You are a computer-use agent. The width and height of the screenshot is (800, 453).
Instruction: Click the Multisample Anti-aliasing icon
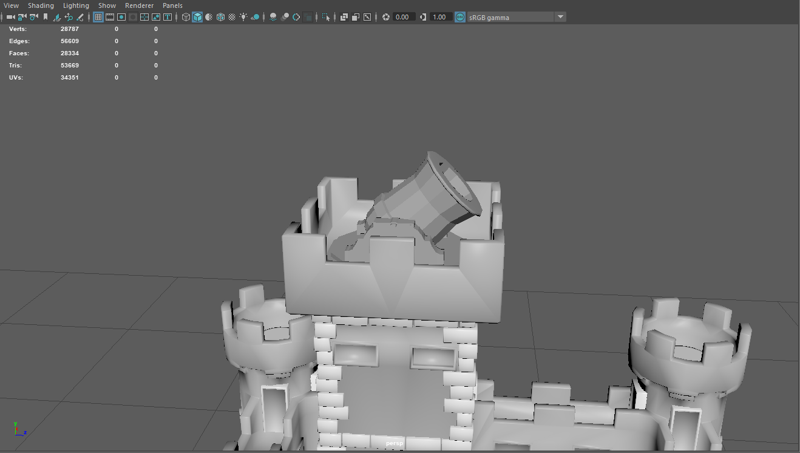pyautogui.click(x=296, y=17)
